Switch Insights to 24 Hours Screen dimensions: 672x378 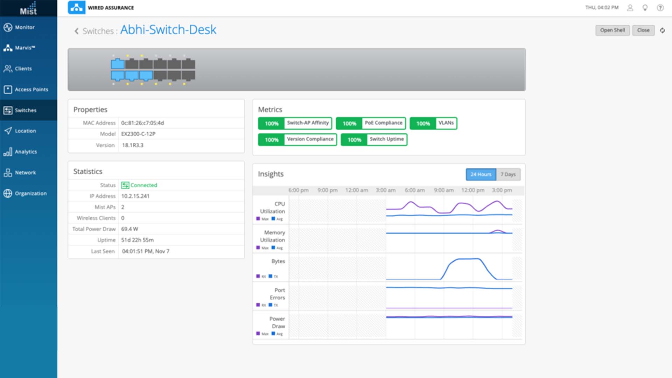[481, 174]
